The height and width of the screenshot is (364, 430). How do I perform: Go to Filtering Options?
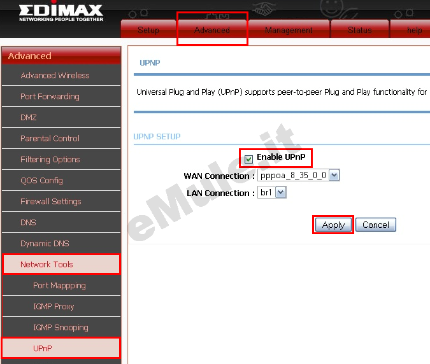[61, 159]
